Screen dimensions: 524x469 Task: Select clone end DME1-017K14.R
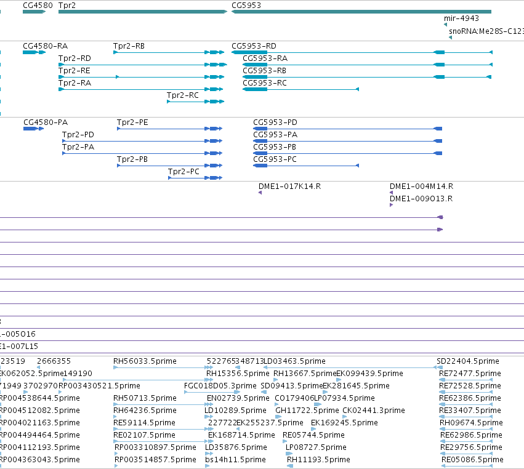[289, 186]
